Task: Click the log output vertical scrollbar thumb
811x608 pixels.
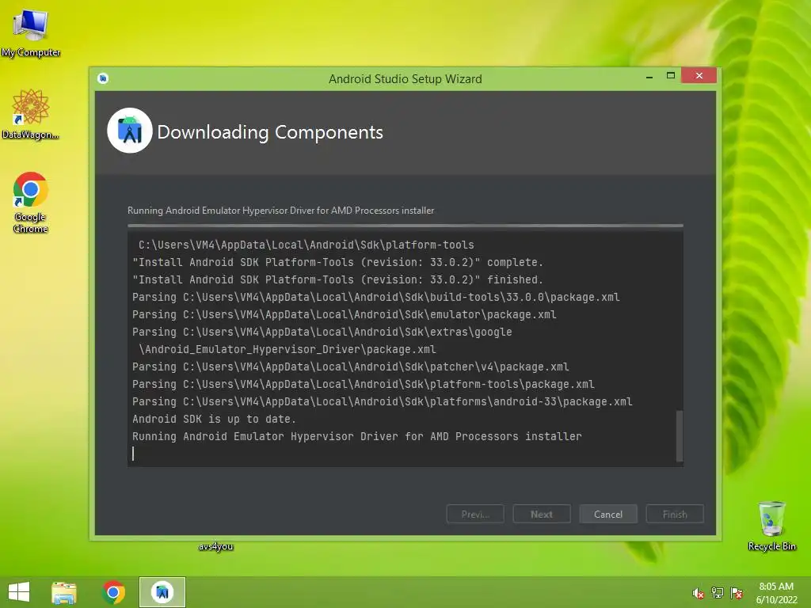Action: (x=680, y=435)
